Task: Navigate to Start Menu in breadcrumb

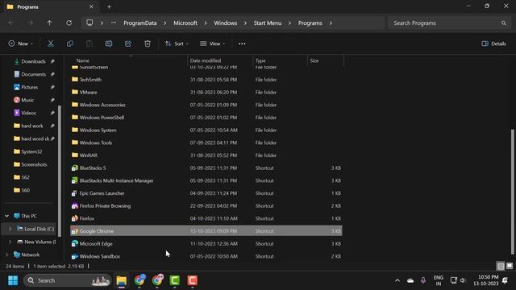Action: point(268,23)
